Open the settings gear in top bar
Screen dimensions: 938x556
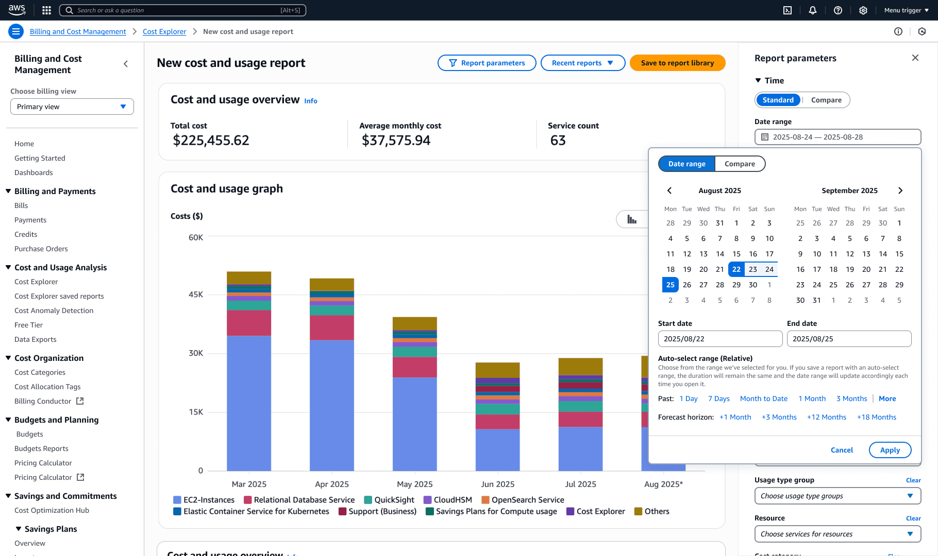(863, 10)
